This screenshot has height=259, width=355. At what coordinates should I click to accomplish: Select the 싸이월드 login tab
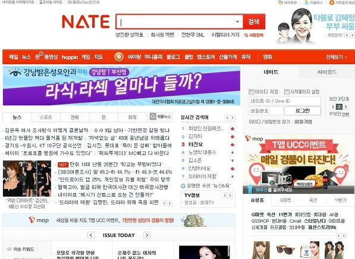[327, 72]
